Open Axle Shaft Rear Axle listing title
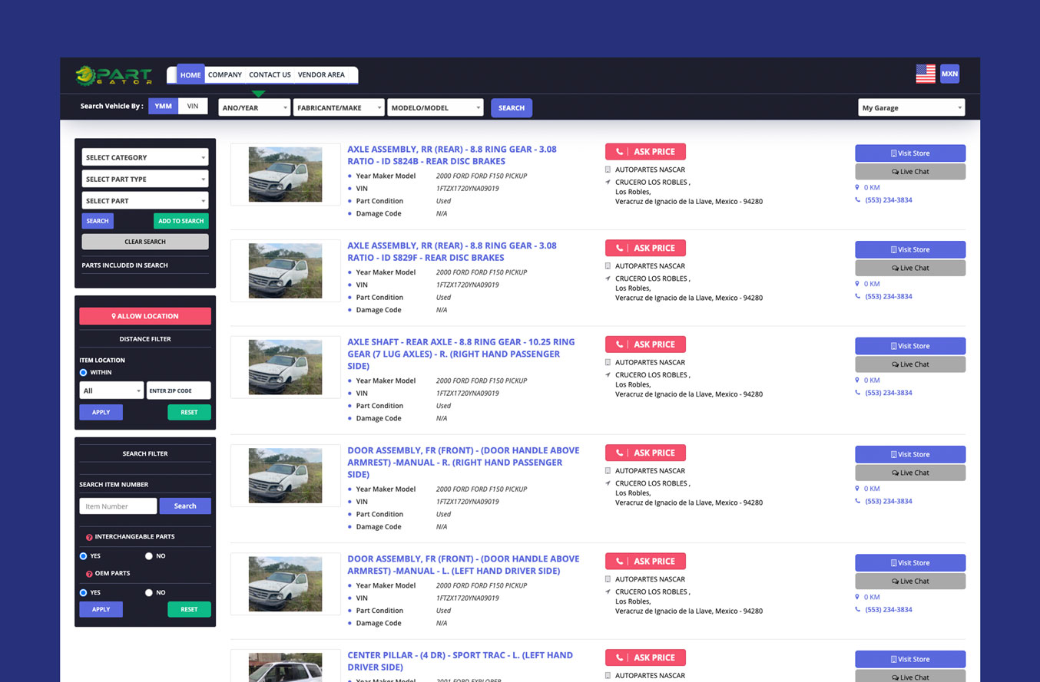Screen dimensions: 1040x682 click(x=461, y=354)
